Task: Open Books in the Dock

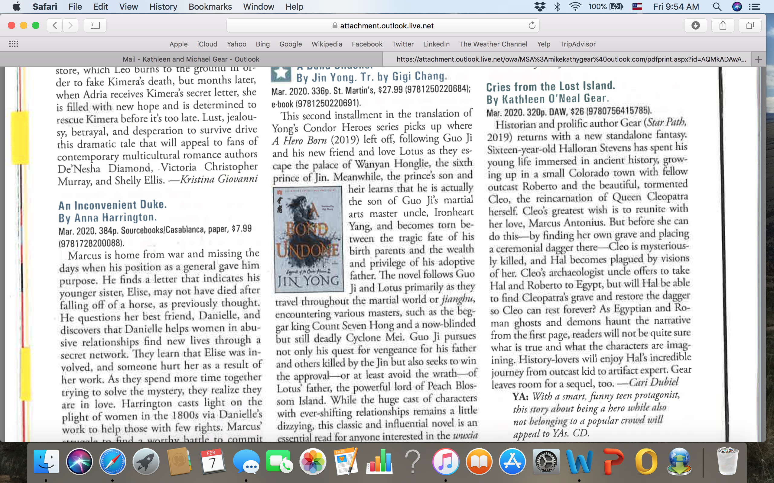Action: tap(479, 461)
